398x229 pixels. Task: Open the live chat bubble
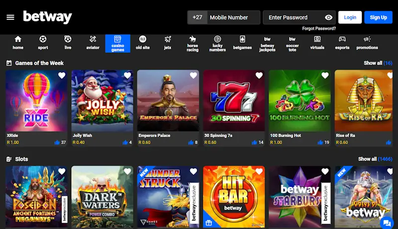387,223
